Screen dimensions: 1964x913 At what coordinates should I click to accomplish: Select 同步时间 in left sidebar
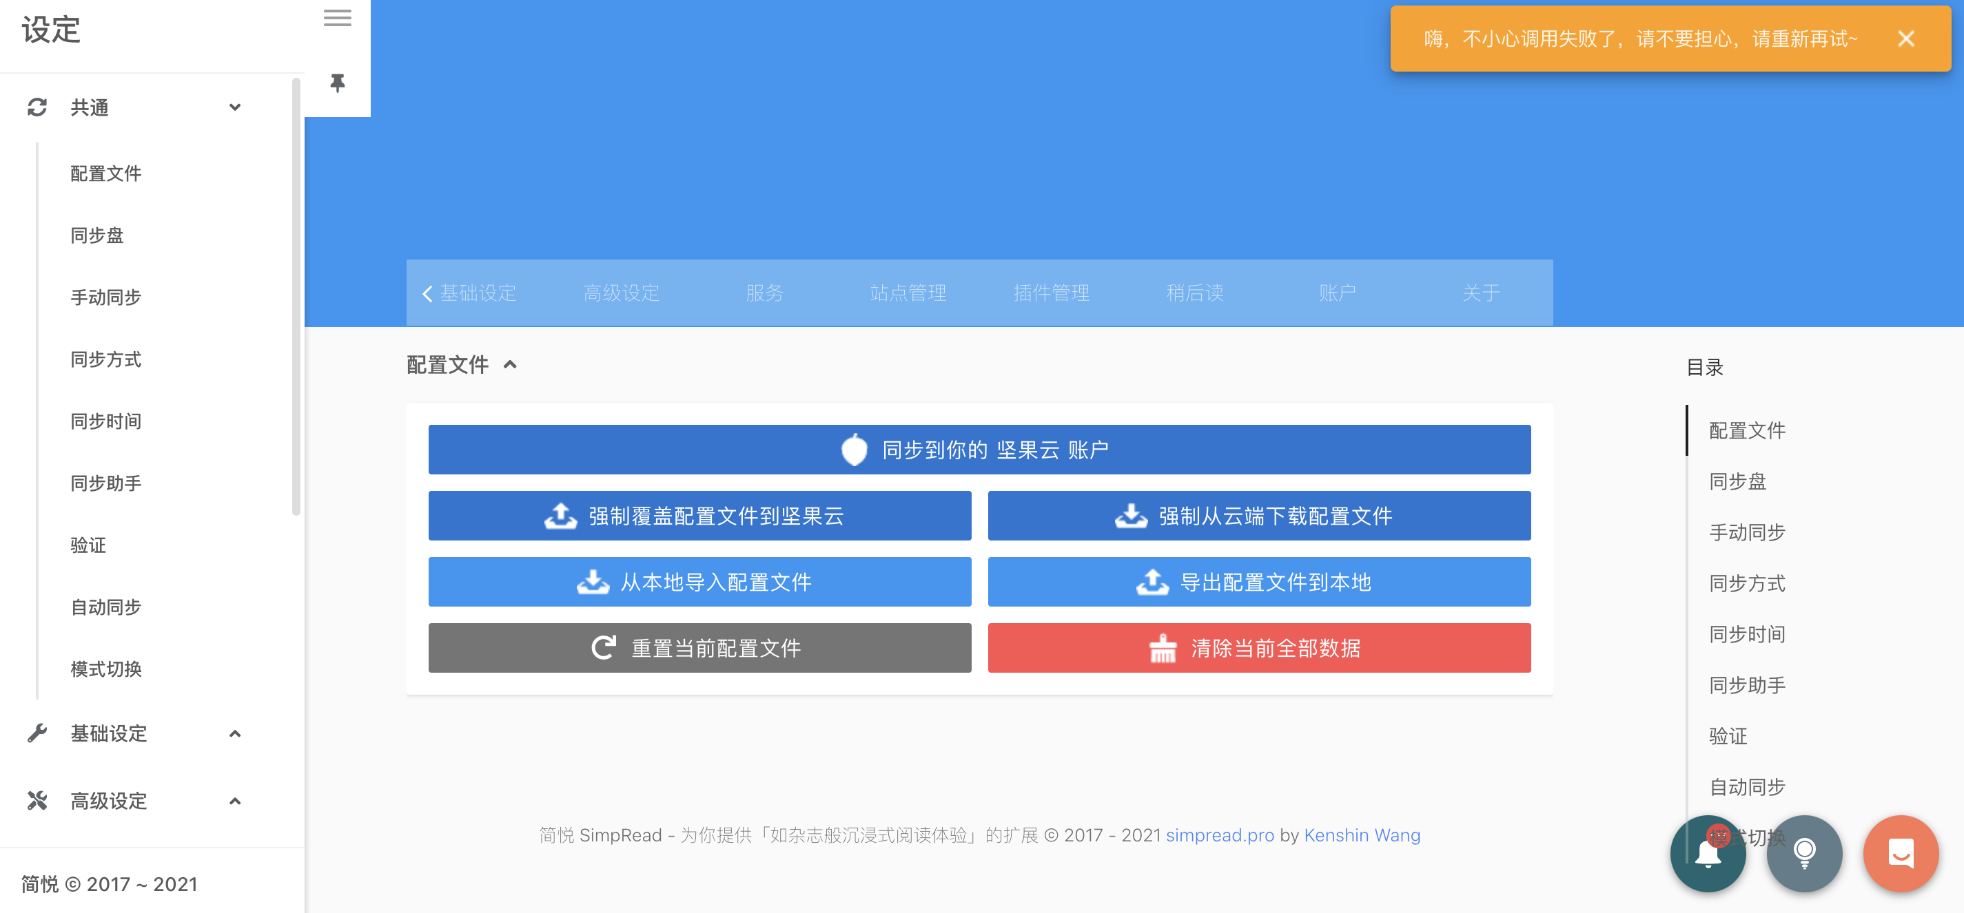(106, 421)
